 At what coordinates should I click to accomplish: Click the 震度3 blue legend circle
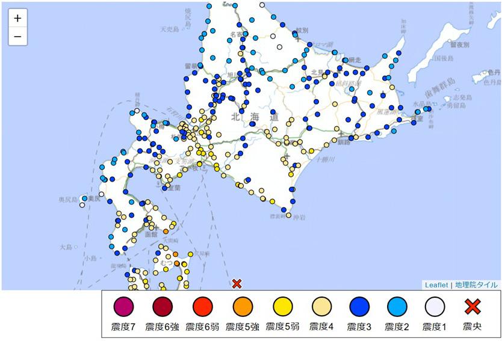[359, 307]
